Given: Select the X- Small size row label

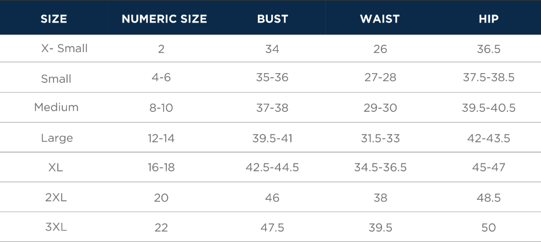Looking at the screenshot, I should pyautogui.click(x=64, y=48).
